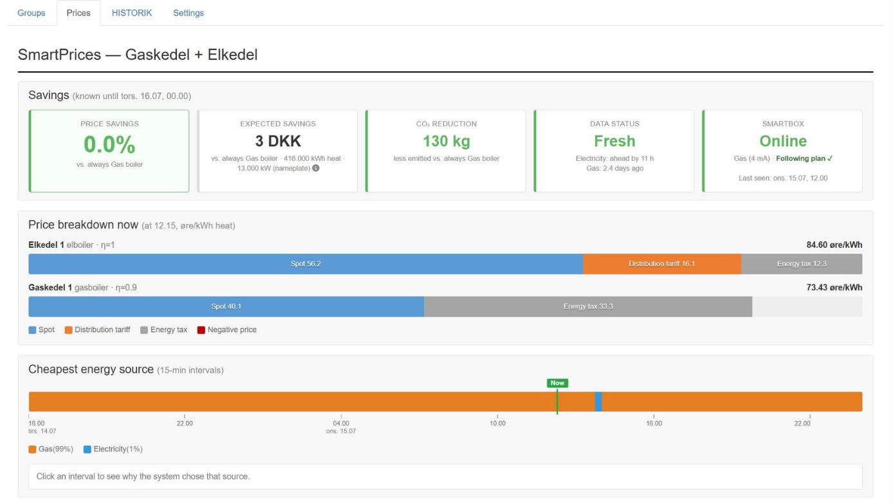Click the Elkedel Spot 56.2 bar segment
This screenshot has width=893, height=502.
tap(306, 264)
